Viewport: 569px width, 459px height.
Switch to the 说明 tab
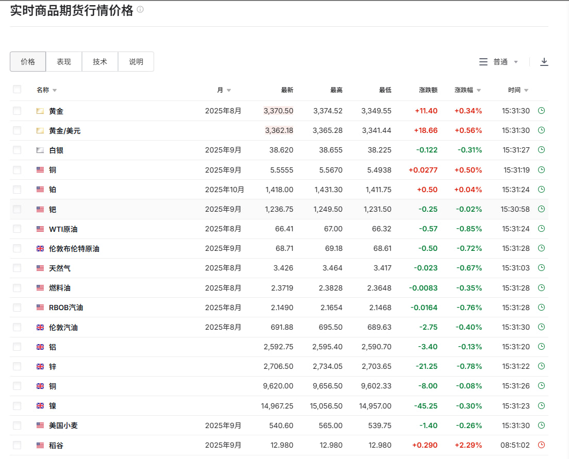pos(136,62)
